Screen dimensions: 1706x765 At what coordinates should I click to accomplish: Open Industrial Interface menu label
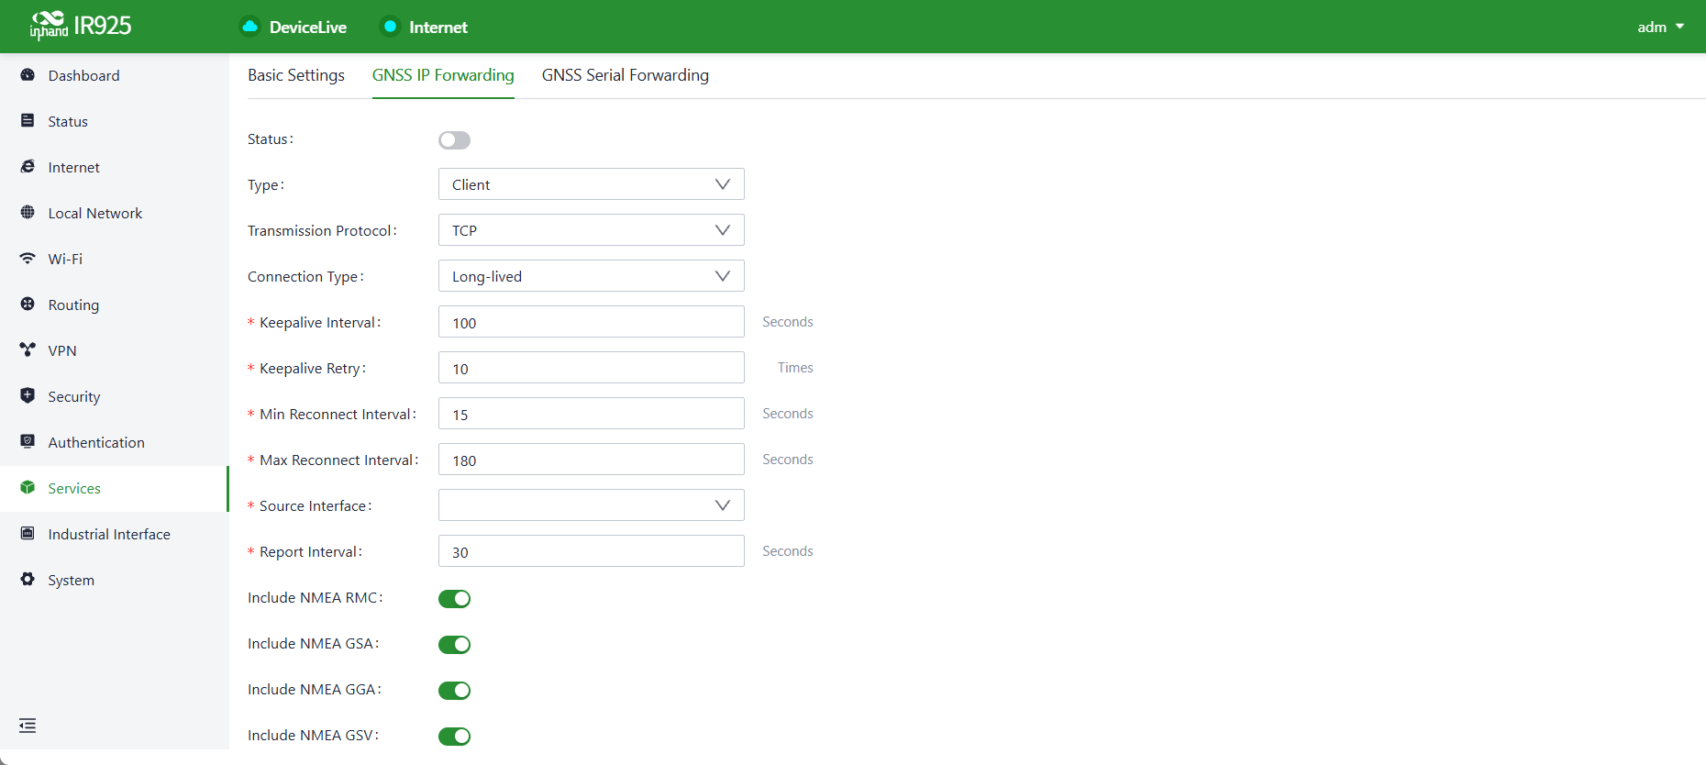[x=109, y=534]
